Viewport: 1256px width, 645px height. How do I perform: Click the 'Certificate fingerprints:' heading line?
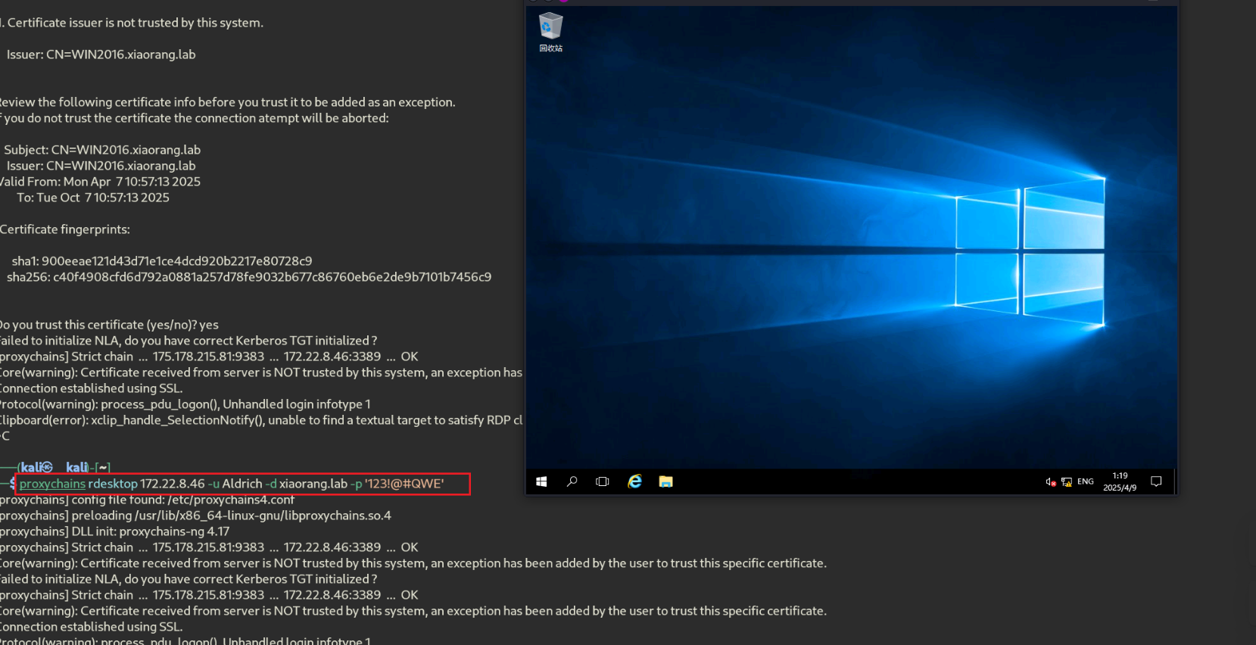pos(65,229)
